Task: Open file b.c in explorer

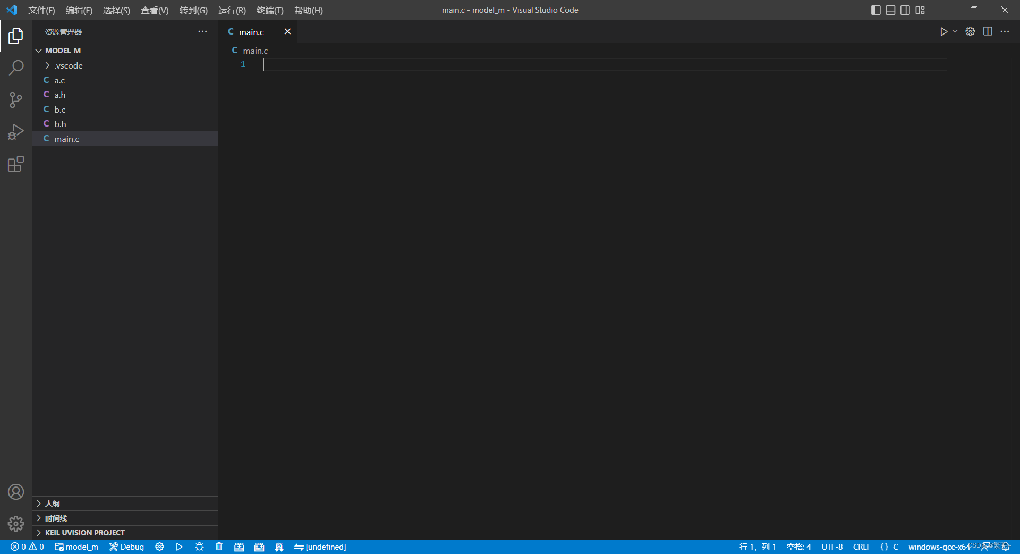Action: click(125, 110)
